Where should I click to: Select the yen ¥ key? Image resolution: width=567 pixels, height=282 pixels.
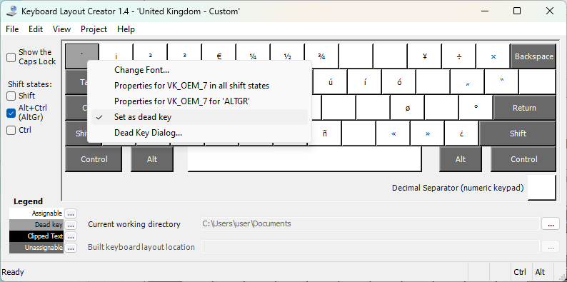point(425,56)
